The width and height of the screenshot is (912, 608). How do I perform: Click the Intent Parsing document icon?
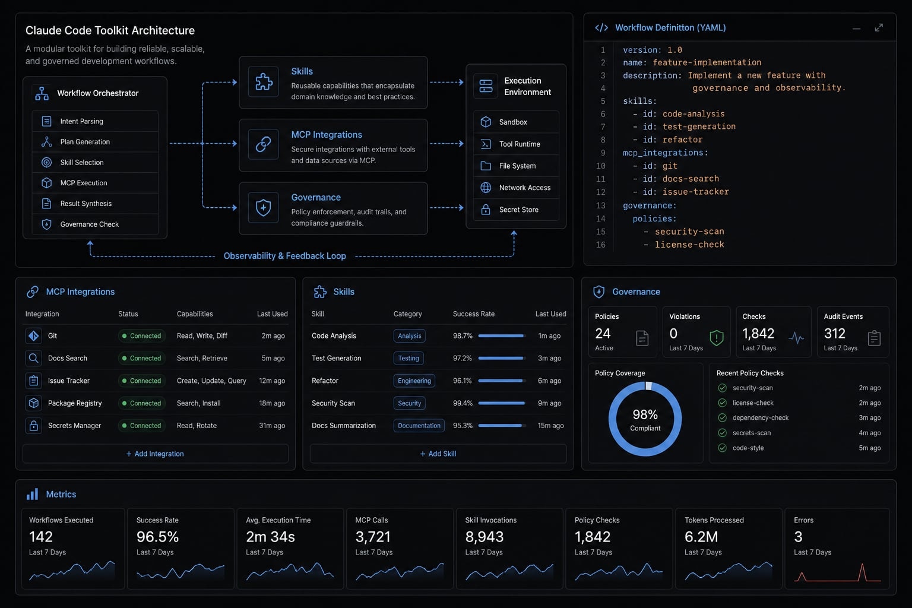click(46, 121)
